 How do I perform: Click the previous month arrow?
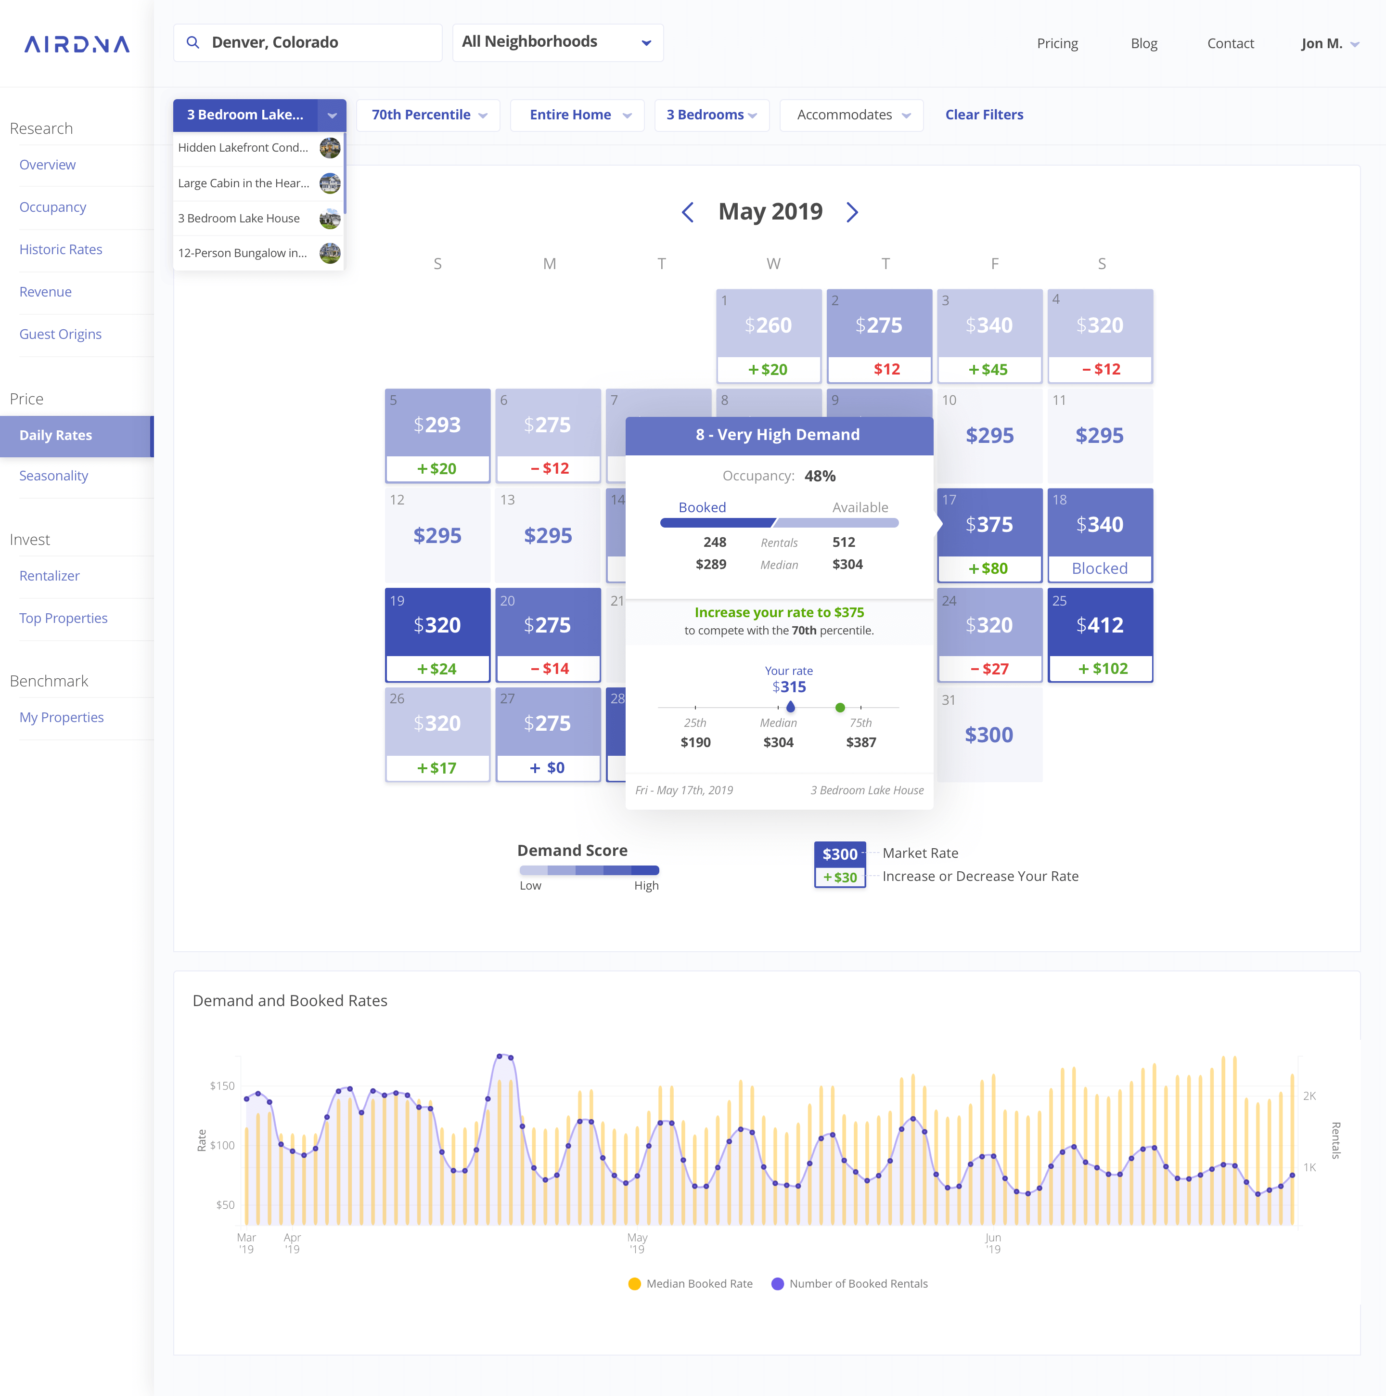(688, 212)
